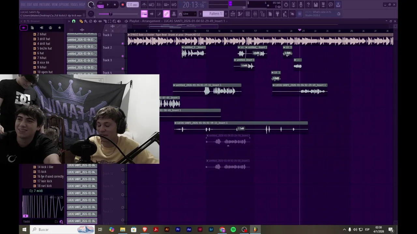Toggle loop recording
This screenshot has height=234, width=417.
tap(174, 5)
